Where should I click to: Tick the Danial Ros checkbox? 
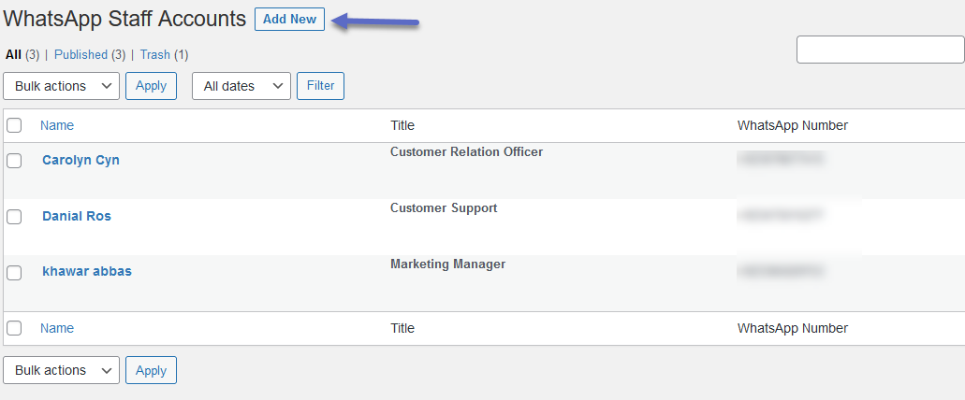tap(14, 216)
